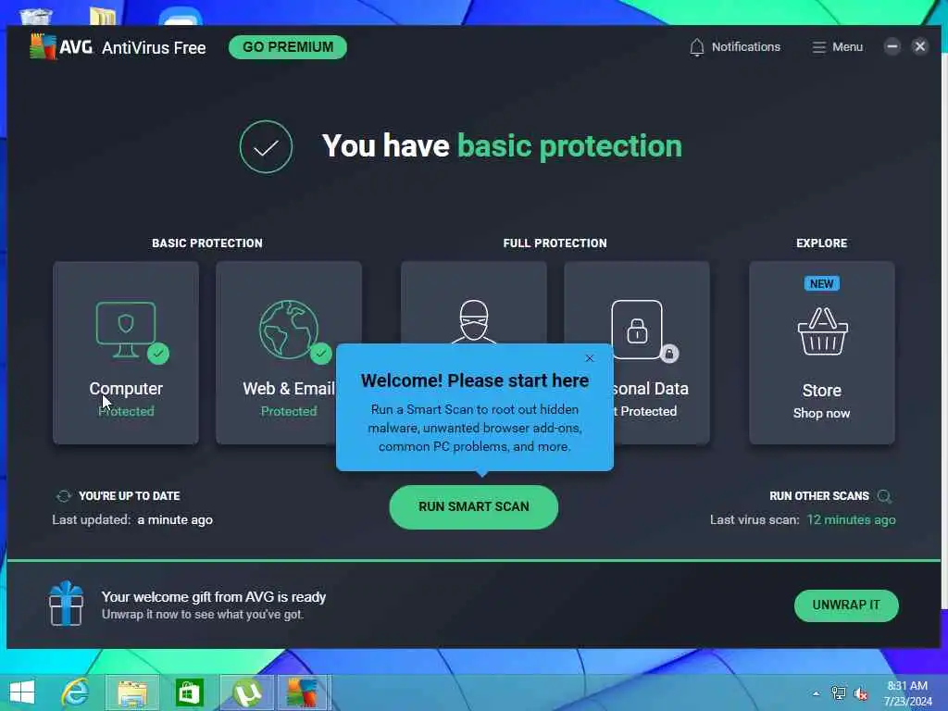Click the UNWRAP IT button
The image size is (948, 711).
click(846, 605)
